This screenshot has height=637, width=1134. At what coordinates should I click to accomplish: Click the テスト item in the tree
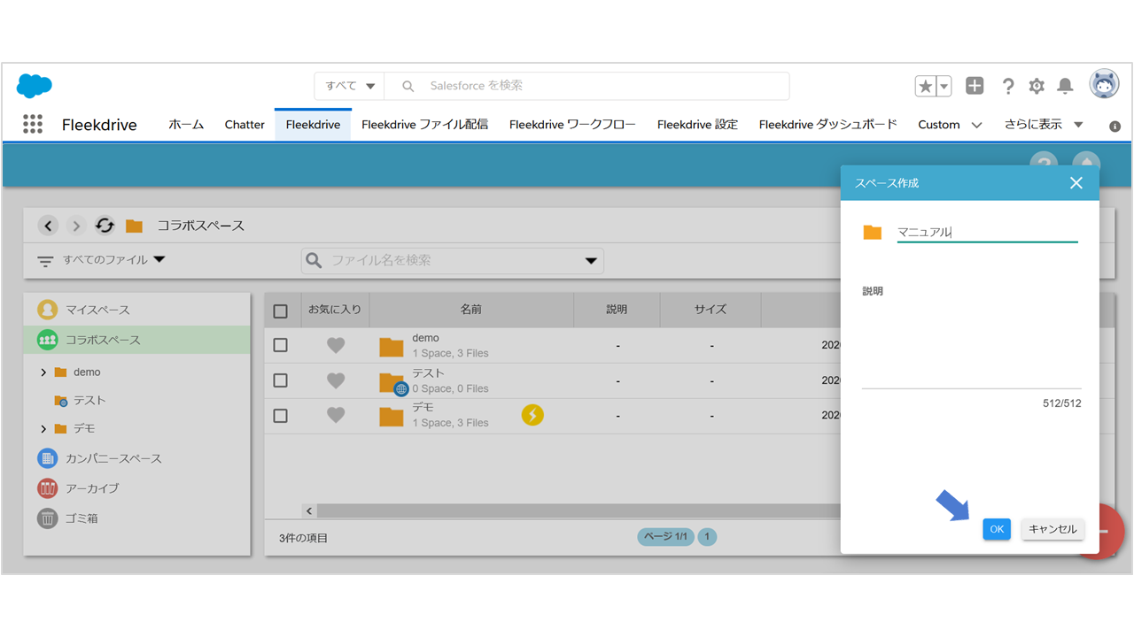(89, 401)
